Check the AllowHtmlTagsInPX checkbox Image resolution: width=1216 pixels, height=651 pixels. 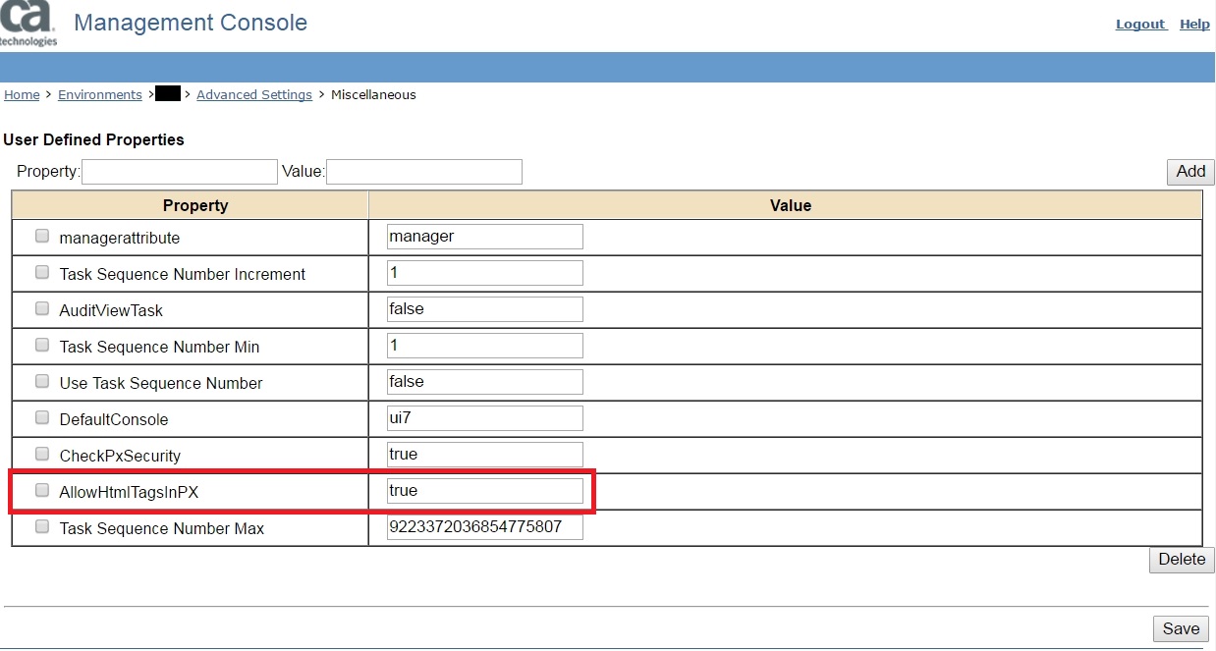(42, 491)
